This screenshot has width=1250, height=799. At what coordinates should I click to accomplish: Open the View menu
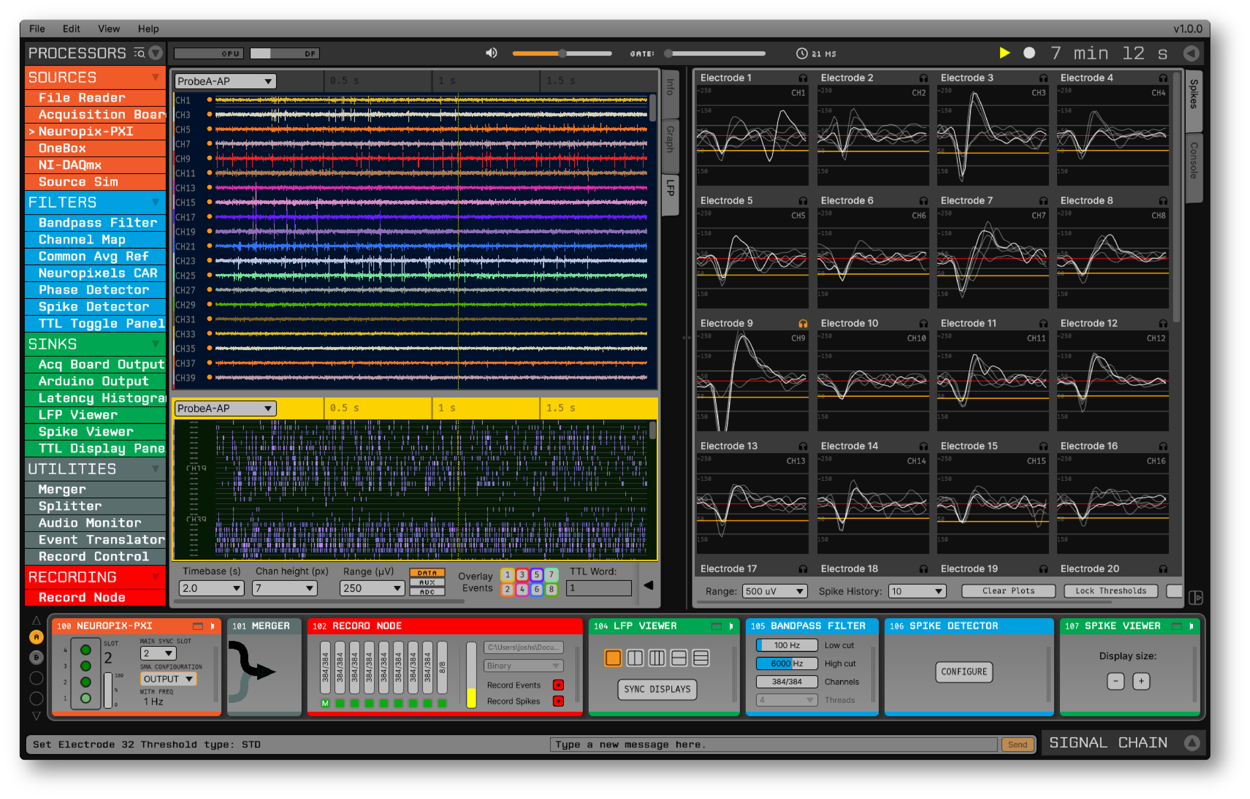(x=108, y=28)
